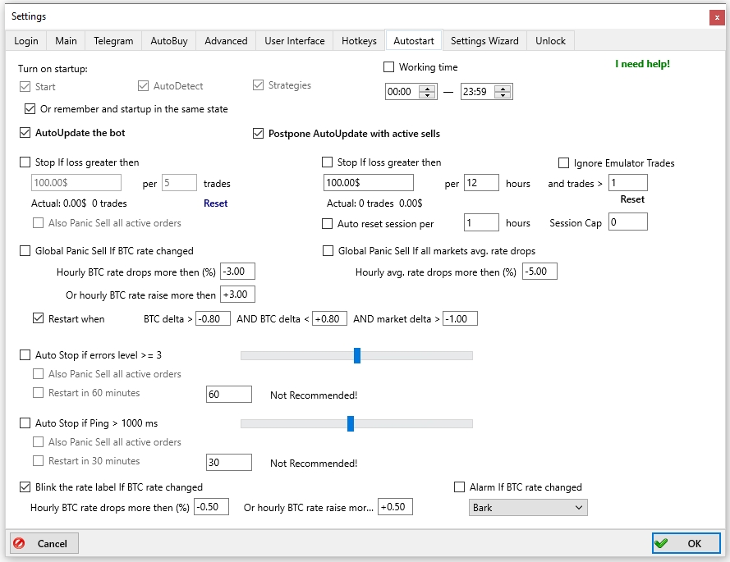Click the Auto reset session hours field

(481, 223)
